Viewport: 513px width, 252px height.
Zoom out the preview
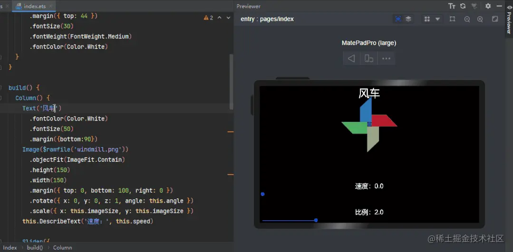(467, 19)
